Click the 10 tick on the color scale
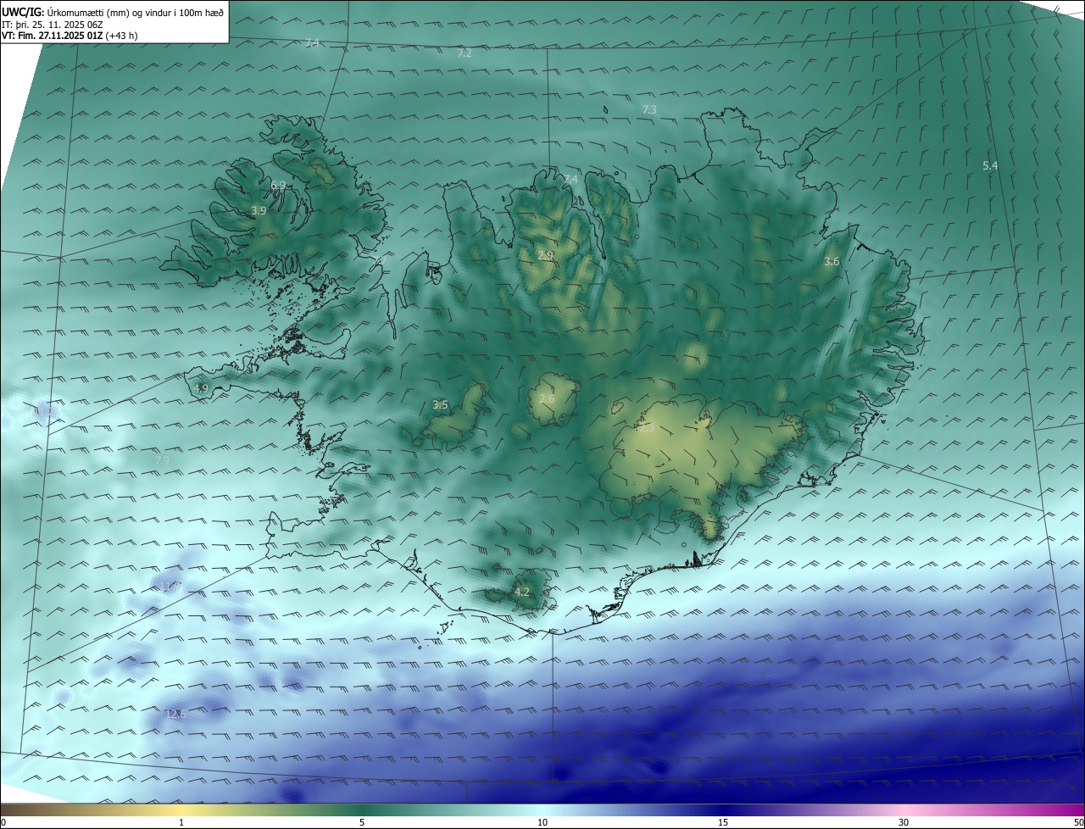Image resolution: width=1085 pixels, height=829 pixels. [x=542, y=822]
